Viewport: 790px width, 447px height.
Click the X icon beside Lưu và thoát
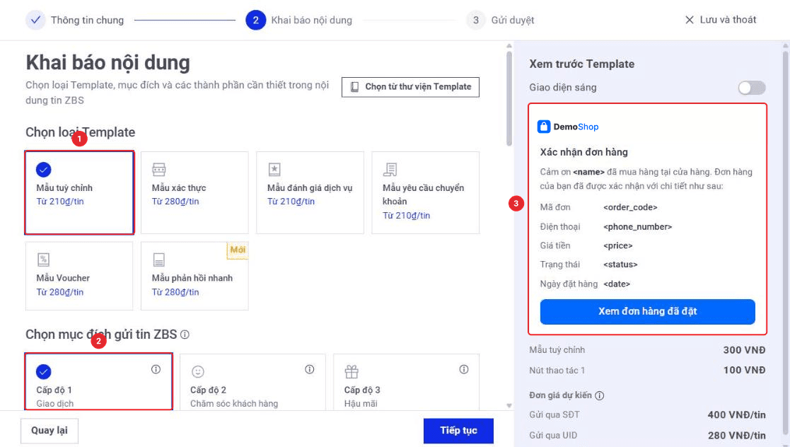coord(690,21)
